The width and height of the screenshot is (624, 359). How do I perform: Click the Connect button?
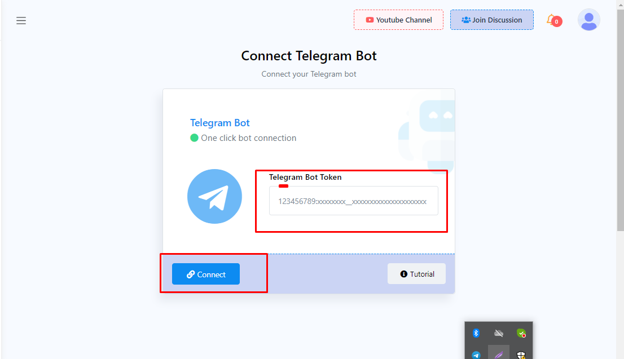point(206,274)
